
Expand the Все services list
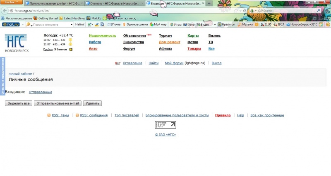pos(211,49)
